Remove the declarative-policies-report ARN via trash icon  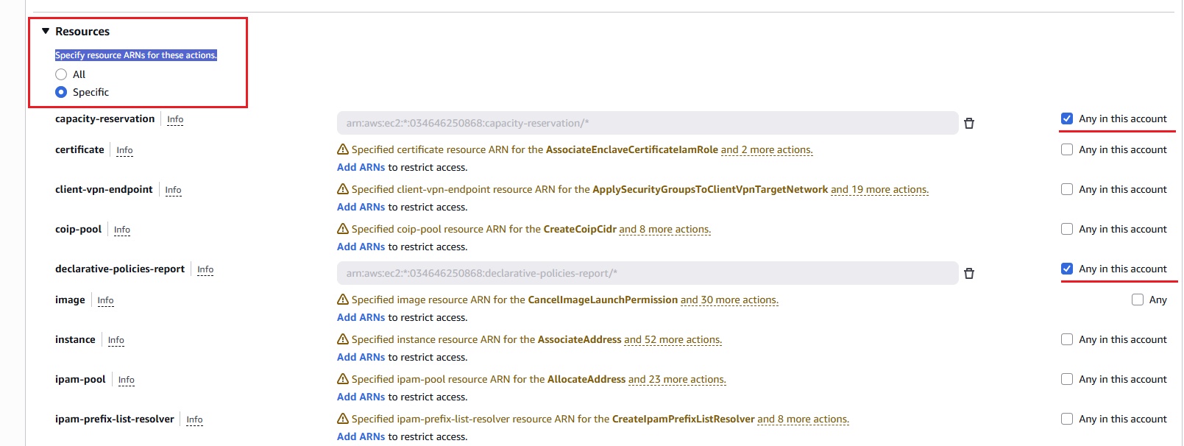(968, 274)
